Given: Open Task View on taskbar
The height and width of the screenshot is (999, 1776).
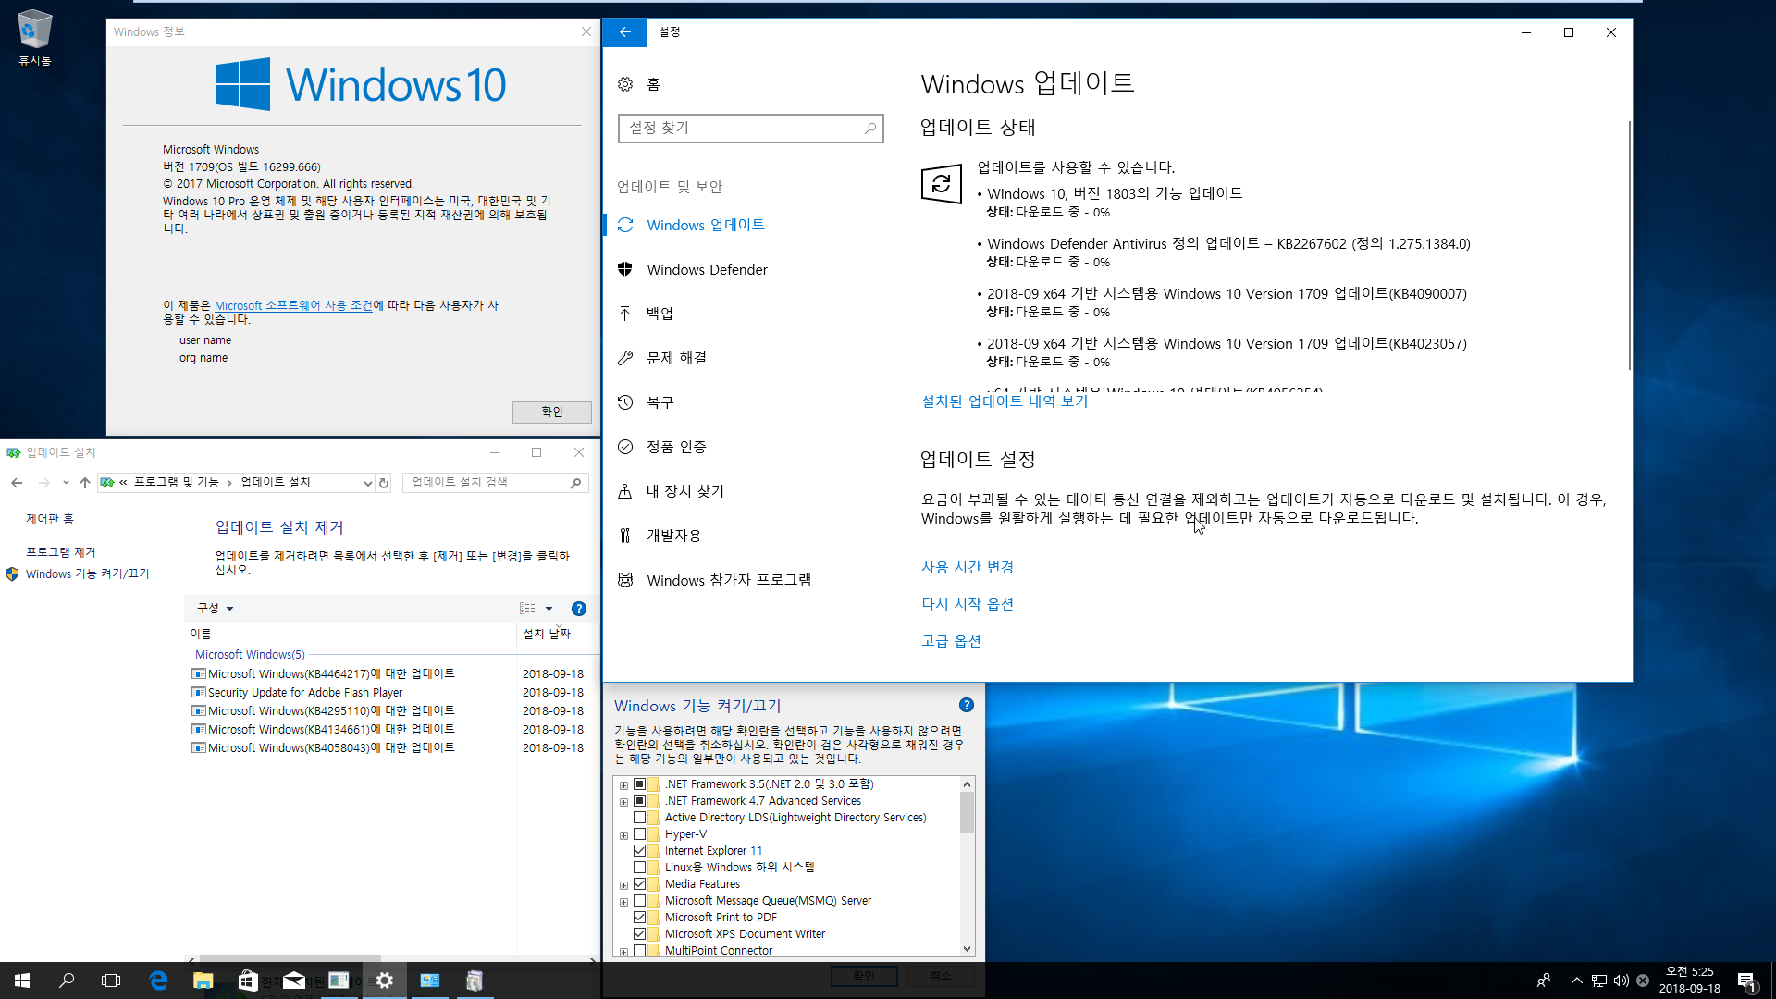Looking at the screenshot, I should 111,980.
